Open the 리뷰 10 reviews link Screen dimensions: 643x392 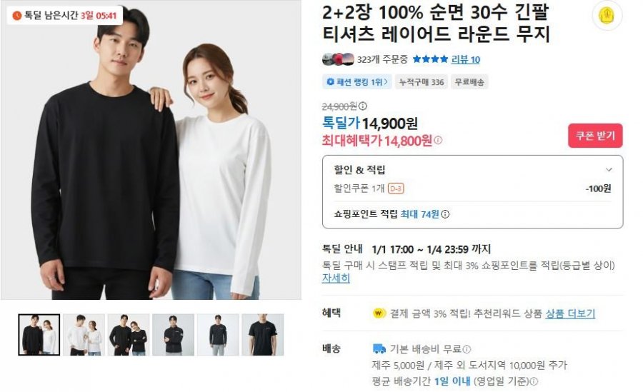tap(465, 59)
